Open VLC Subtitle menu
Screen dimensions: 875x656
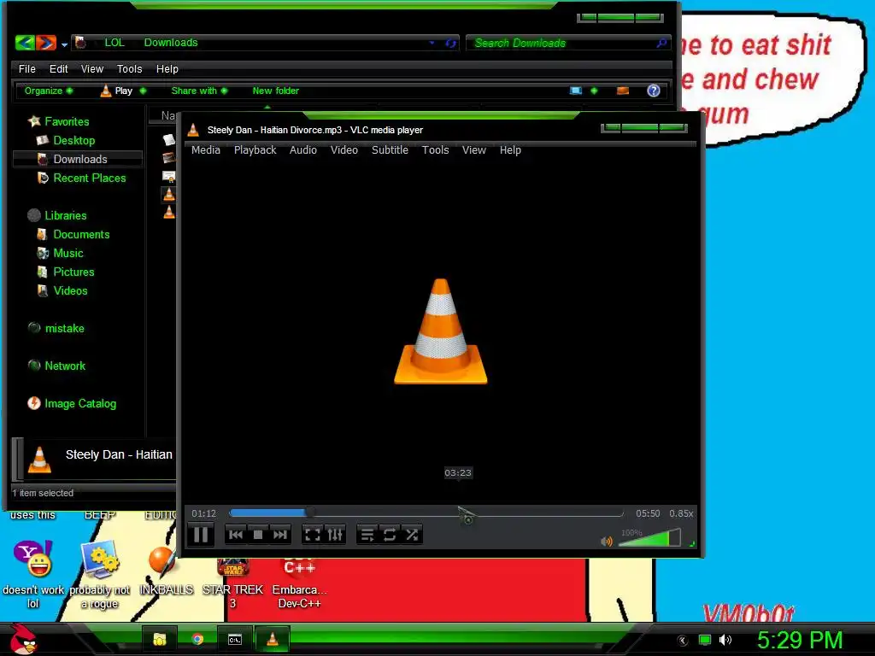point(390,150)
